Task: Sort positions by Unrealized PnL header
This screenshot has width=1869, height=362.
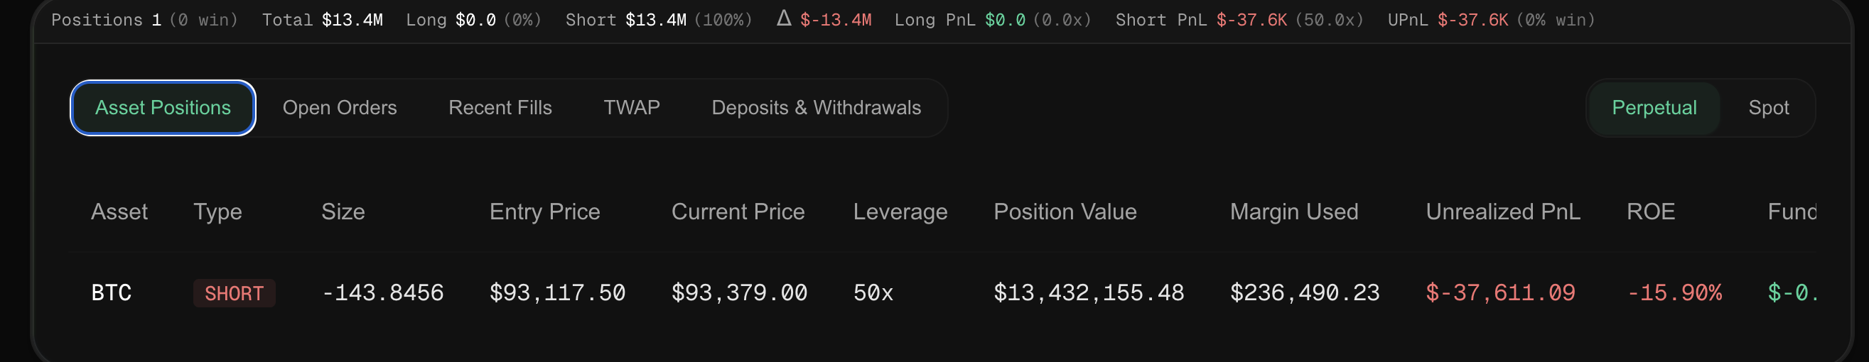Action: click(1502, 212)
